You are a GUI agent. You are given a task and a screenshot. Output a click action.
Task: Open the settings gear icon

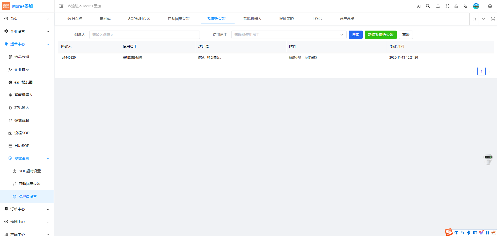(490, 6)
